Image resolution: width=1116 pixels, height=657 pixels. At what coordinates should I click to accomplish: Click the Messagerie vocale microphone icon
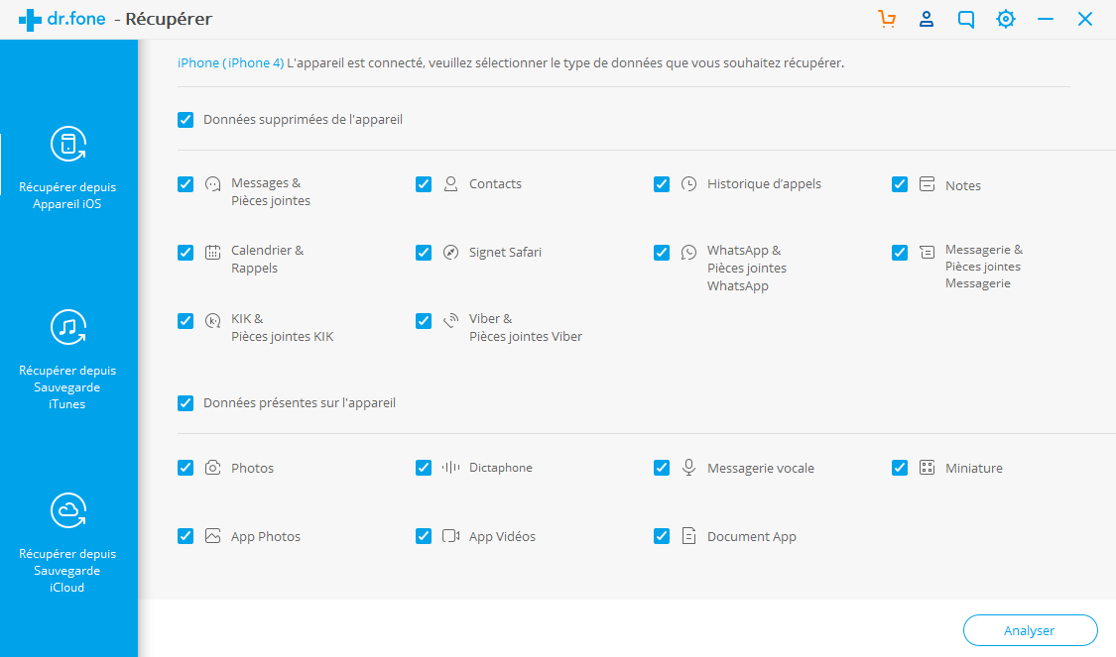coord(689,467)
